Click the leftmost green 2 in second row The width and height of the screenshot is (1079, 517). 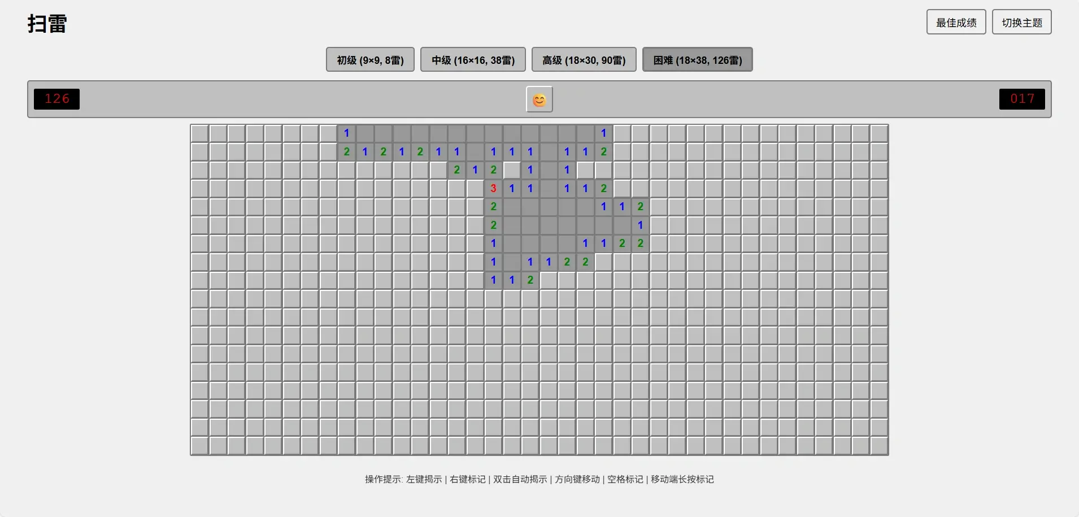346,152
